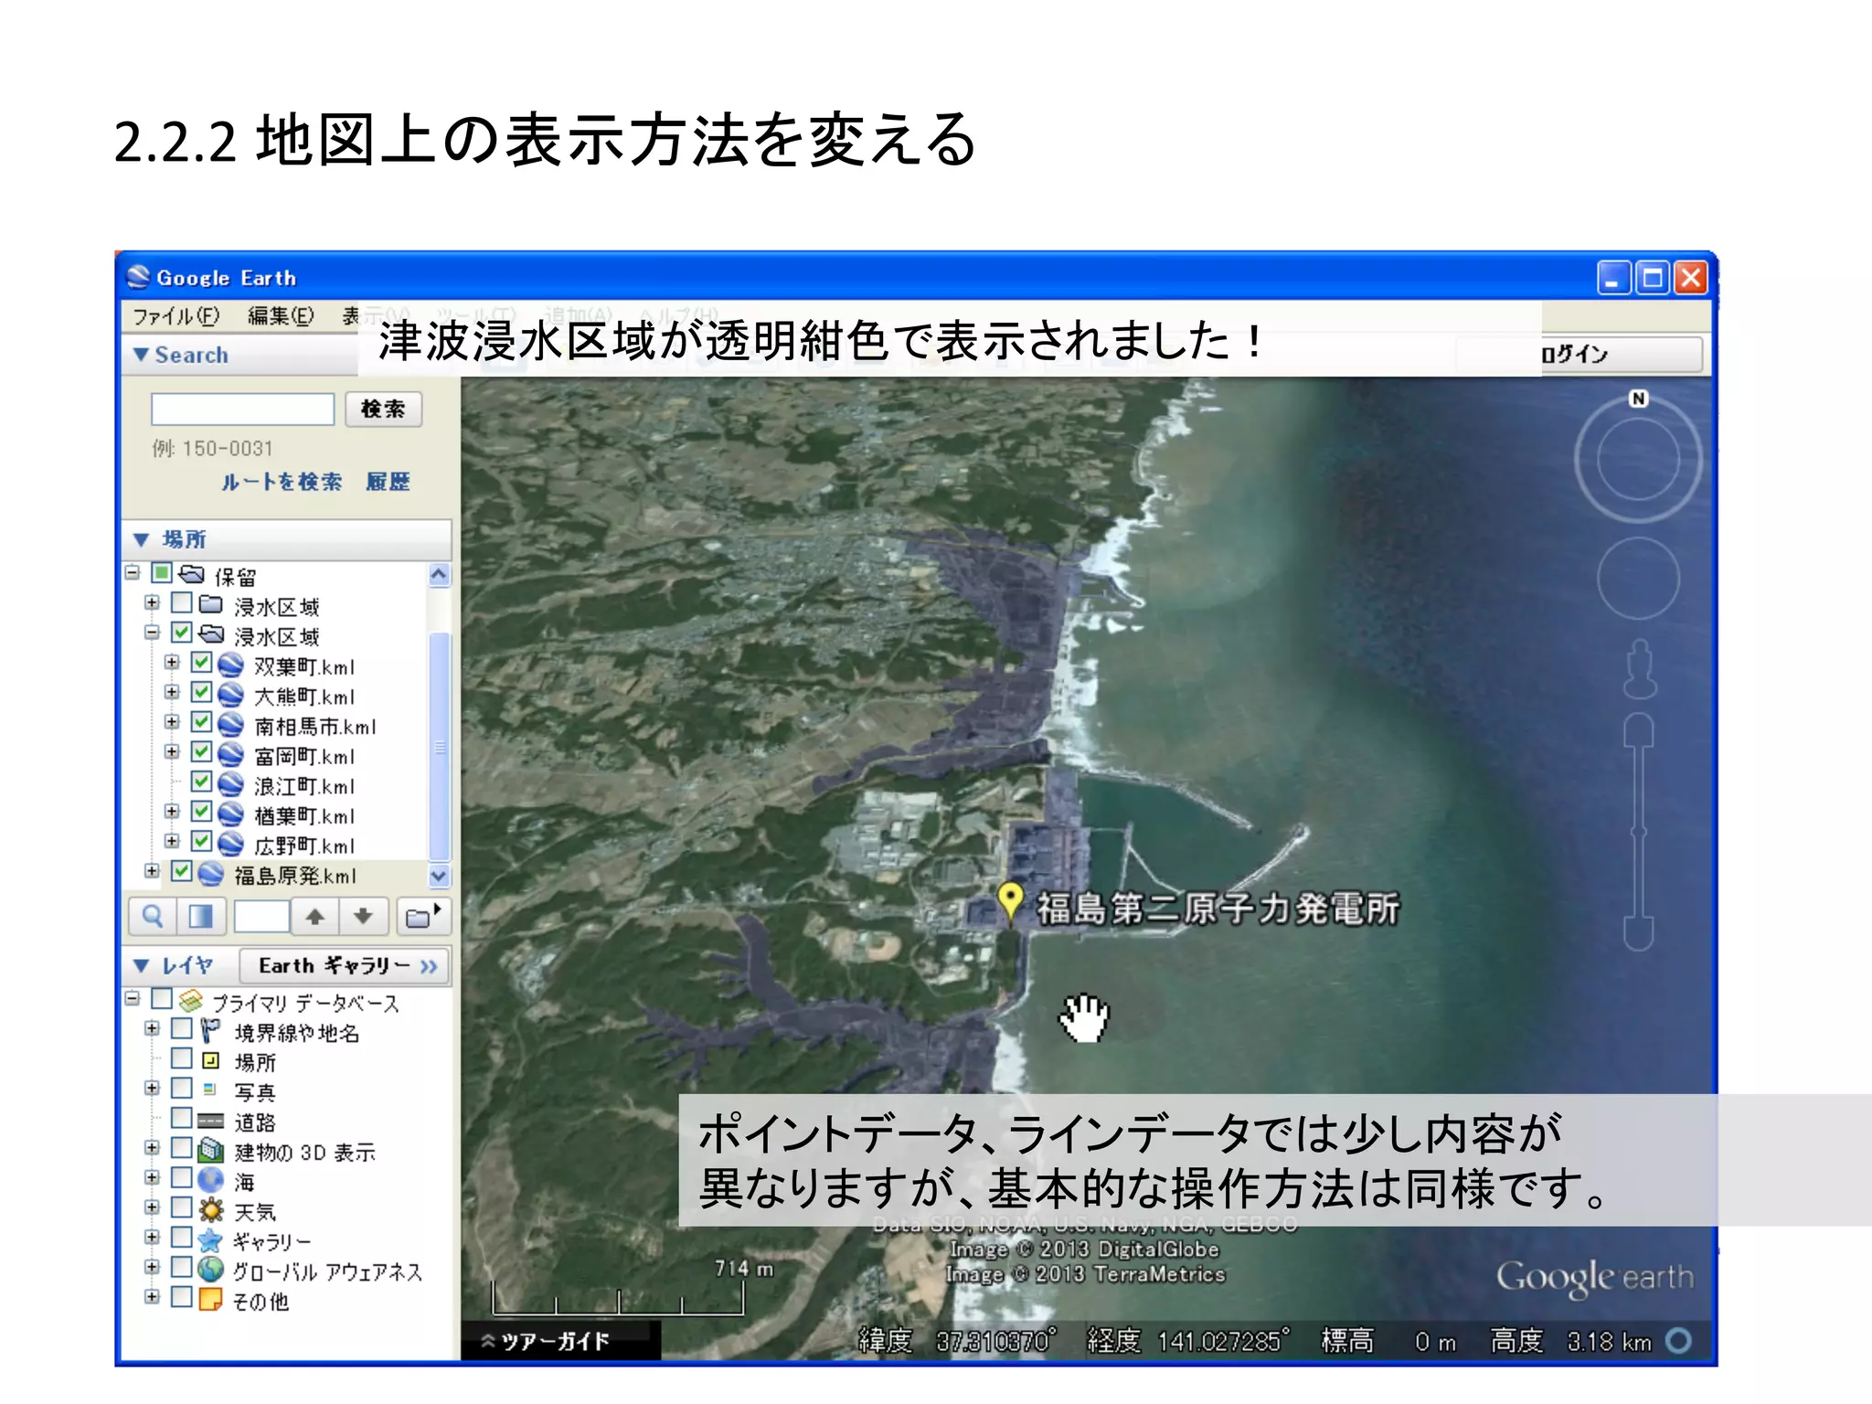
Task: Click the 天気 sun icon in Layers
Action: (211, 1210)
